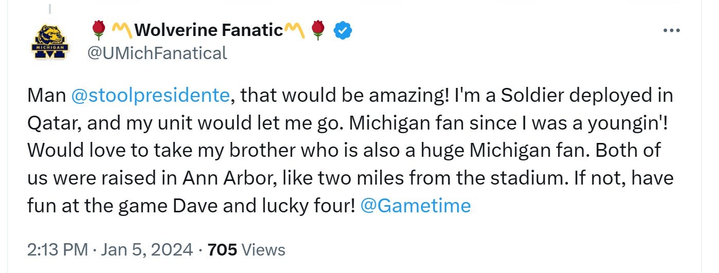This screenshot has width=719, height=273.
Task: Click the "2:13 PM" post time
Action: [57, 250]
